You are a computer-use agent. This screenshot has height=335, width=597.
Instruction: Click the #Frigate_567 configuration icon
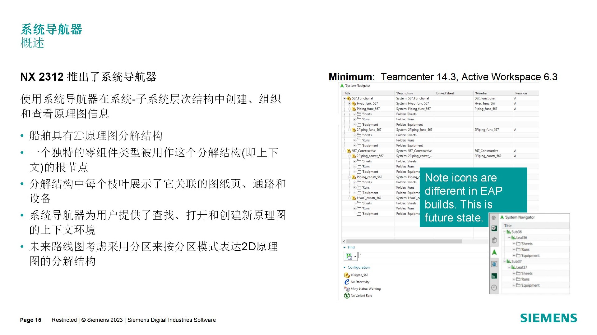[347, 275]
